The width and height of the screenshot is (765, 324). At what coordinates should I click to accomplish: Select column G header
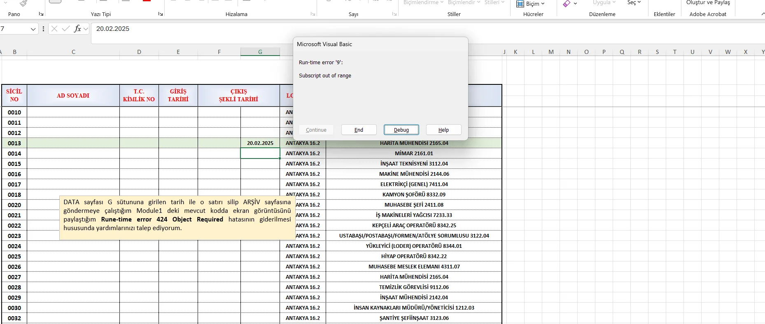[x=260, y=52]
